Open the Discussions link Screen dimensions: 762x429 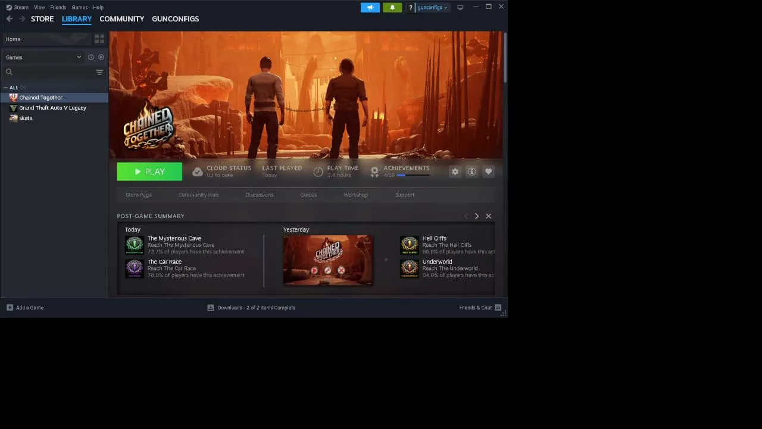260,195
